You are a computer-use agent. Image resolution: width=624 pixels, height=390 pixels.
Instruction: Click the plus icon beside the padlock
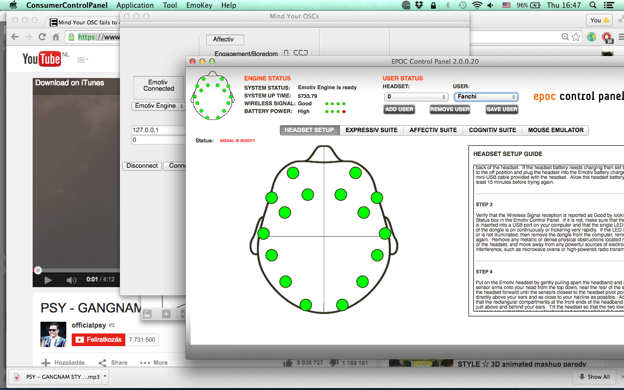click(166, 314)
